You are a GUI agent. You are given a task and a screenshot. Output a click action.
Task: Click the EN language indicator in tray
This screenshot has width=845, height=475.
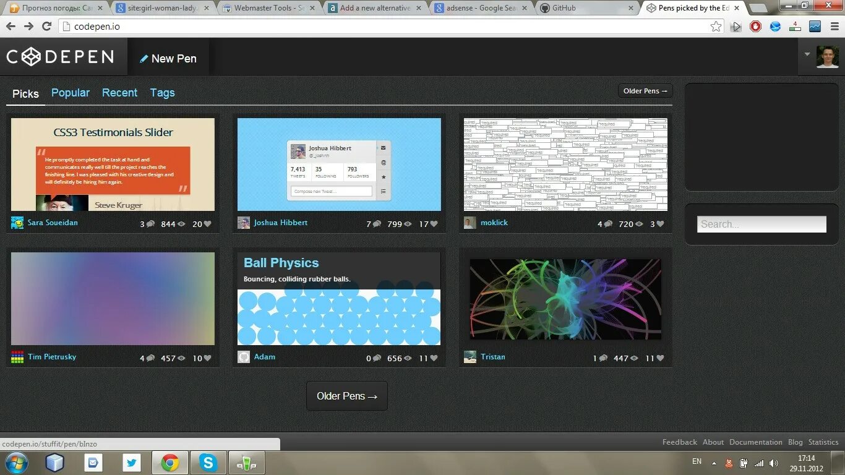click(697, 461)
